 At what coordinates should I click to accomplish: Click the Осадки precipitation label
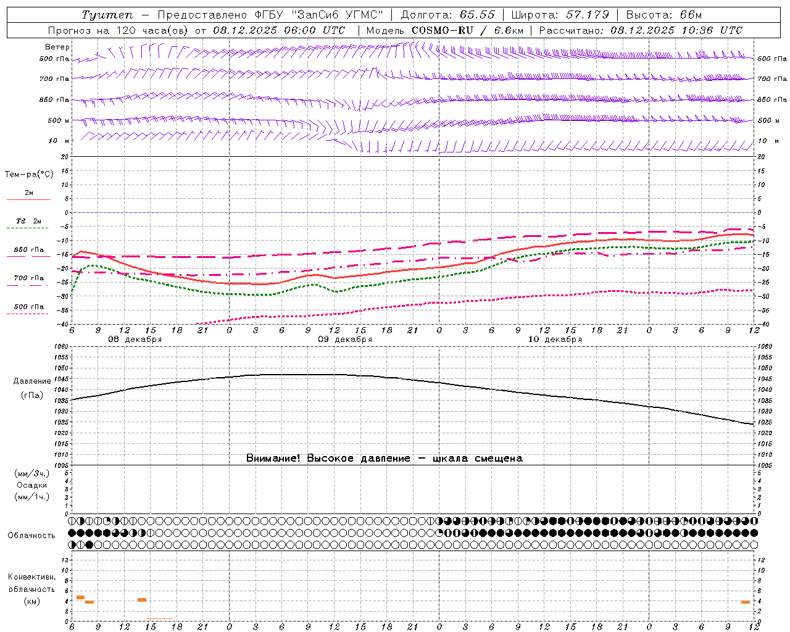pyautogui.click(x=32, y=486)
